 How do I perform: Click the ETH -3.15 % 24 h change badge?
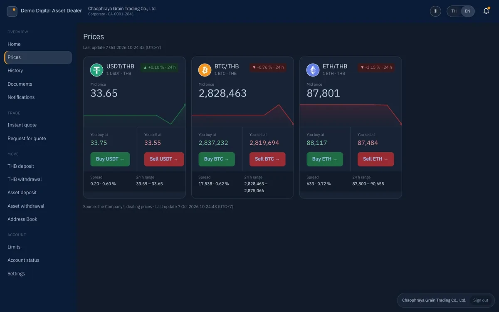376,67
